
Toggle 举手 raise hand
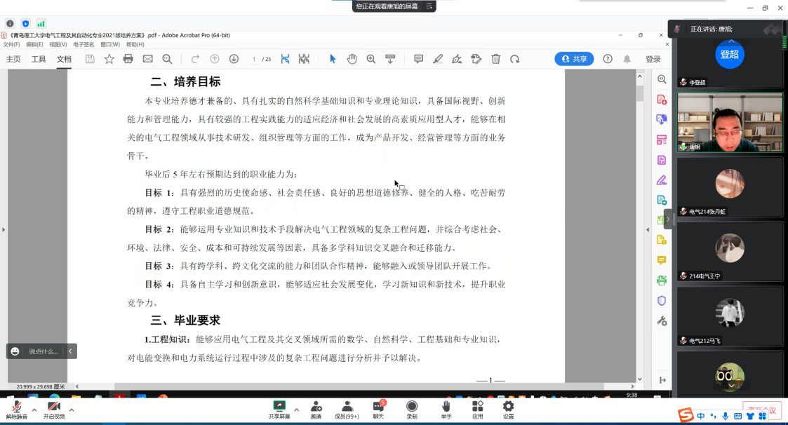click(446, 410)
